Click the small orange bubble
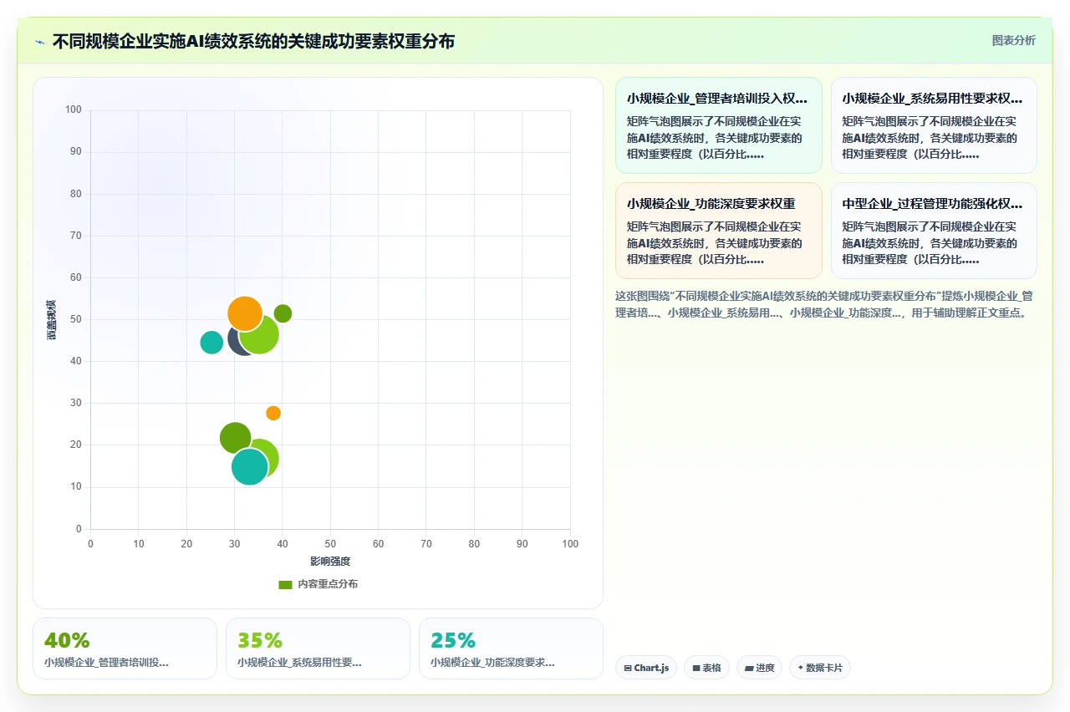 click(x=273, y=413)
